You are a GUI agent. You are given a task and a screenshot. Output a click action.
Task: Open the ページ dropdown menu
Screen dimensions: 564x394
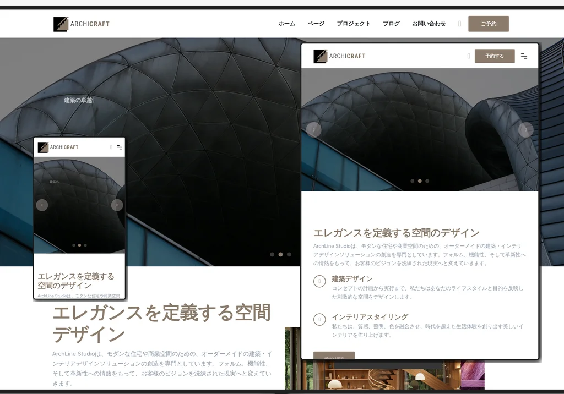[x=314, y=24]
